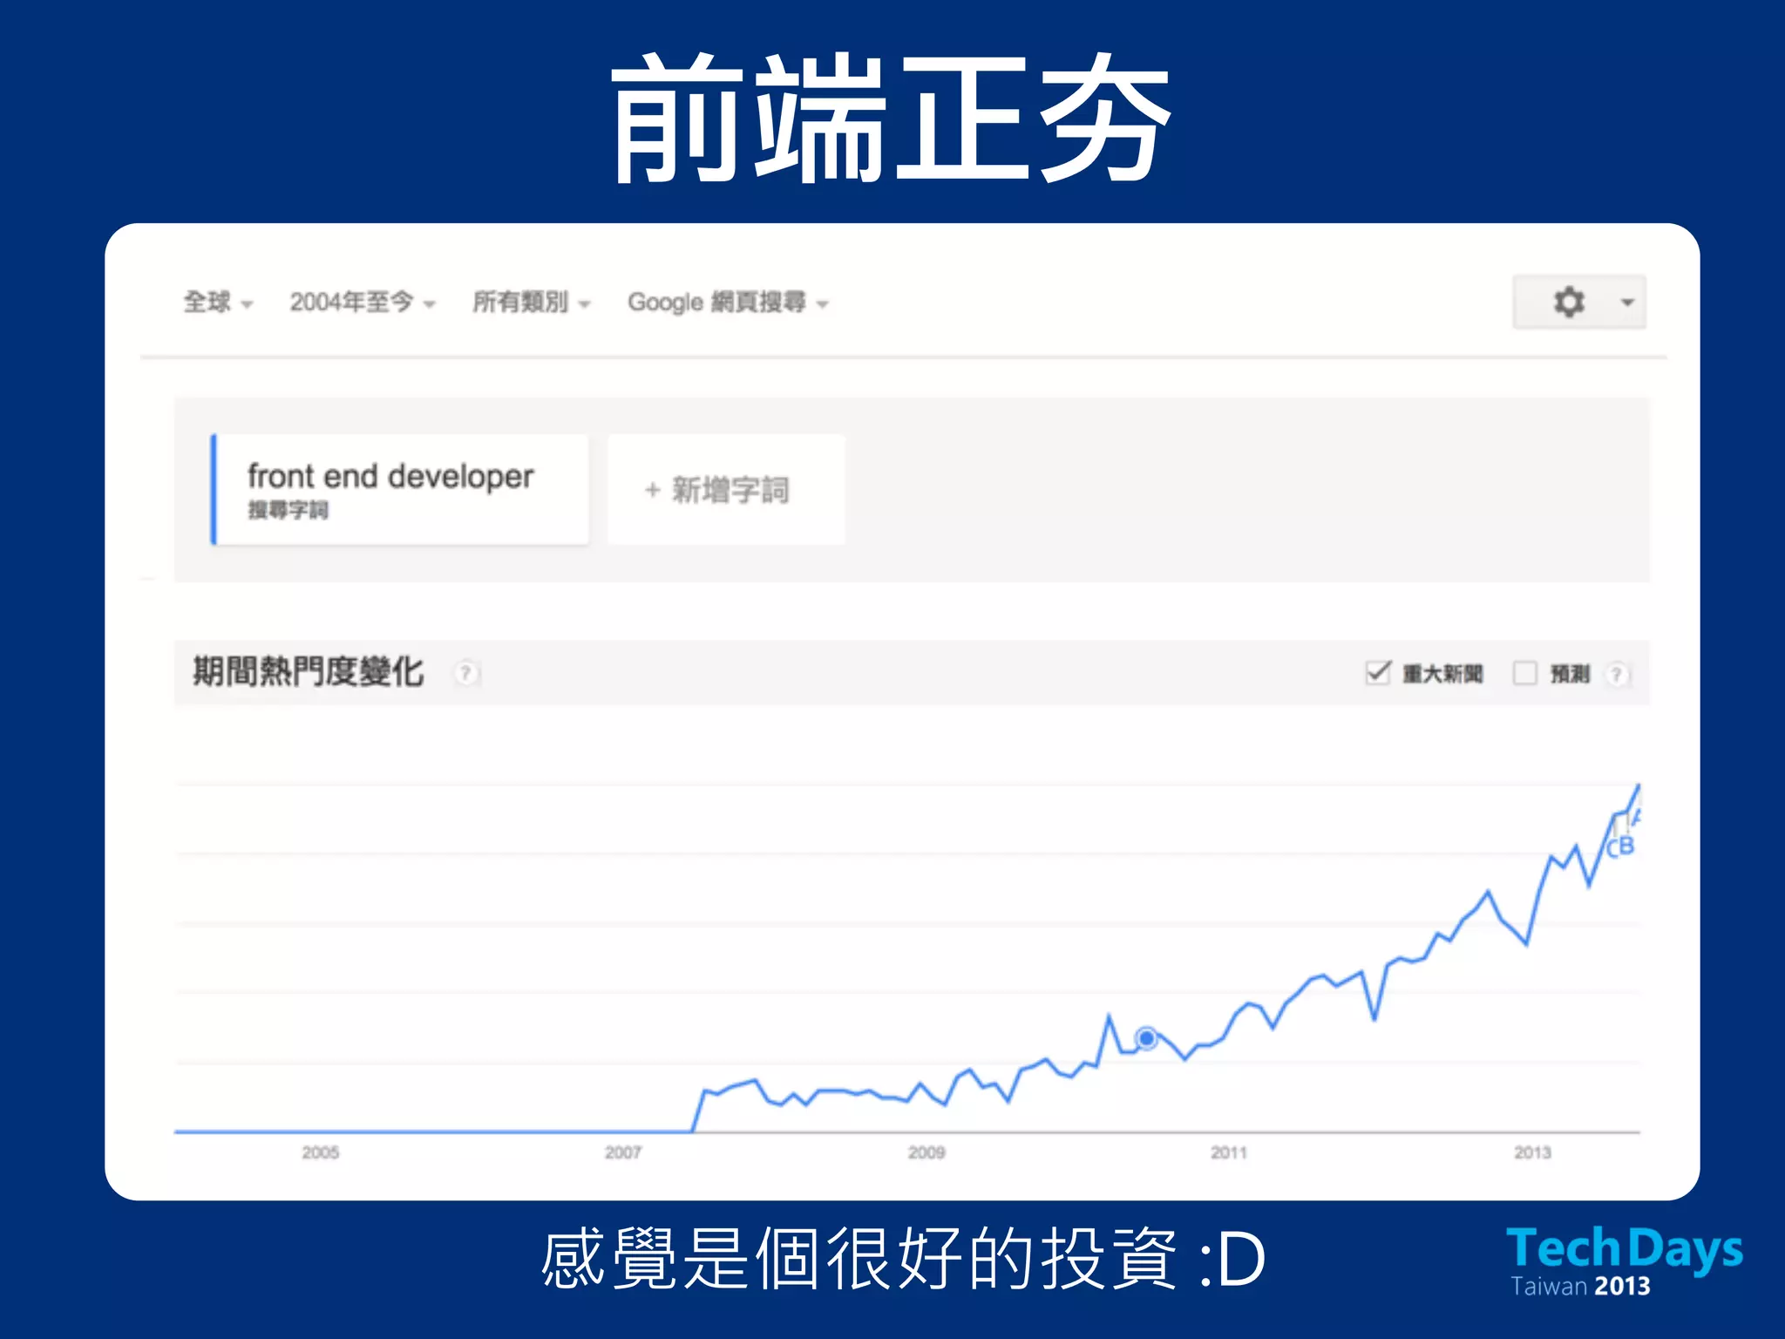Click the 搜尋字詞 label under the search term
The image size is (1785, 1339).
(288, 510)
